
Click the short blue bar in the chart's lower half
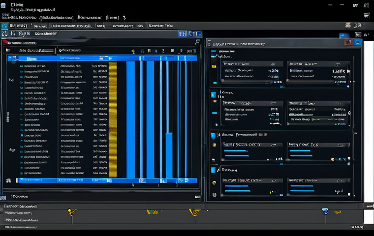pos(169,155)
